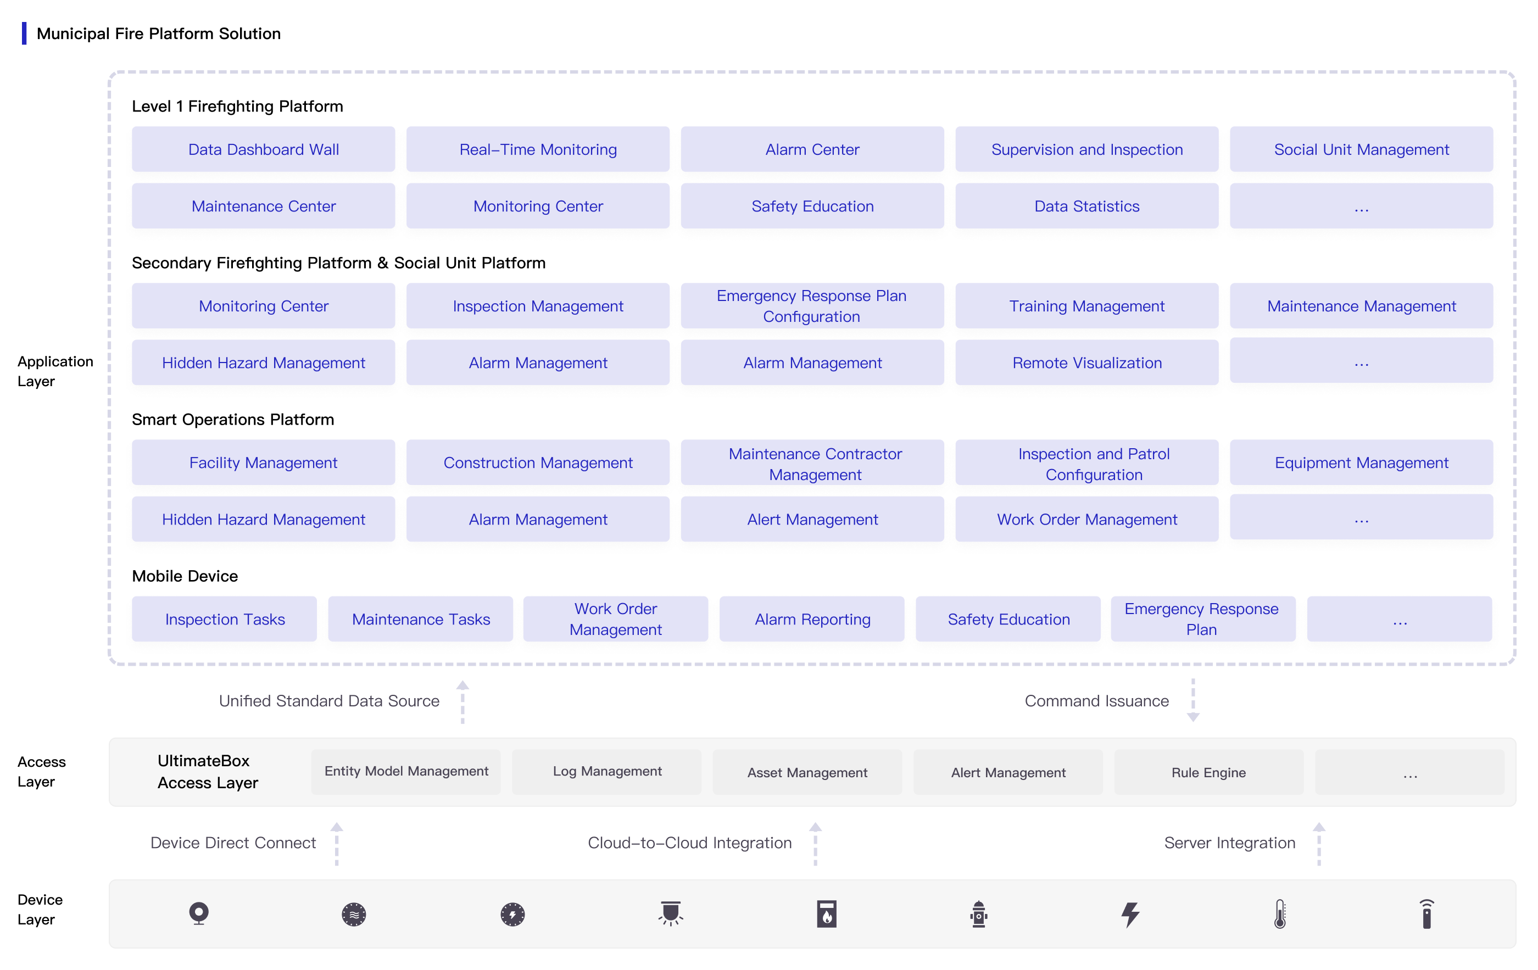Click the Alarm Center module
This screenshot has height=970, width=1538.
tap(811, 149)
